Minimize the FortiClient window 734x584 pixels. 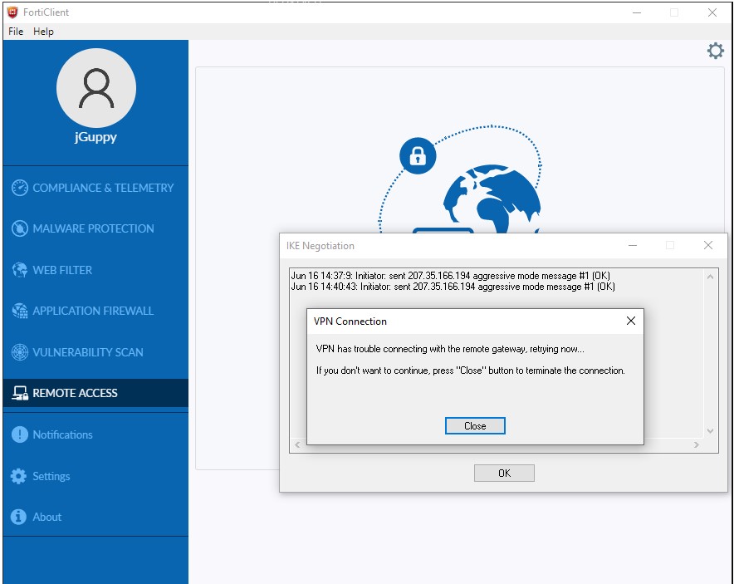[637, 12]
